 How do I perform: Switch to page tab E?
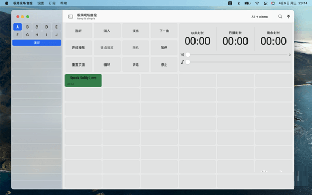tap(56, 27)
